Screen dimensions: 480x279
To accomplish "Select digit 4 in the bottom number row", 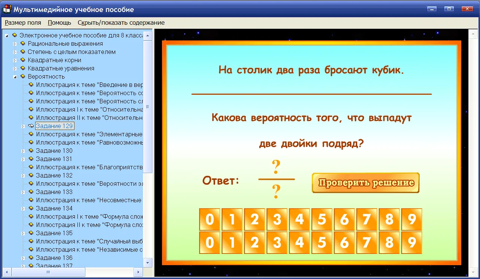I will (x=299, y=243).
